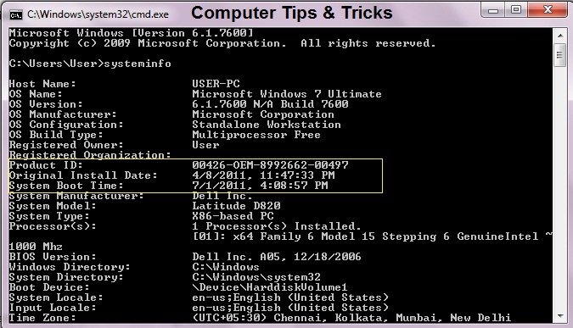Click the 'systeminfo' command text
The height and width of the screenshot is (328, 573).
138,64
